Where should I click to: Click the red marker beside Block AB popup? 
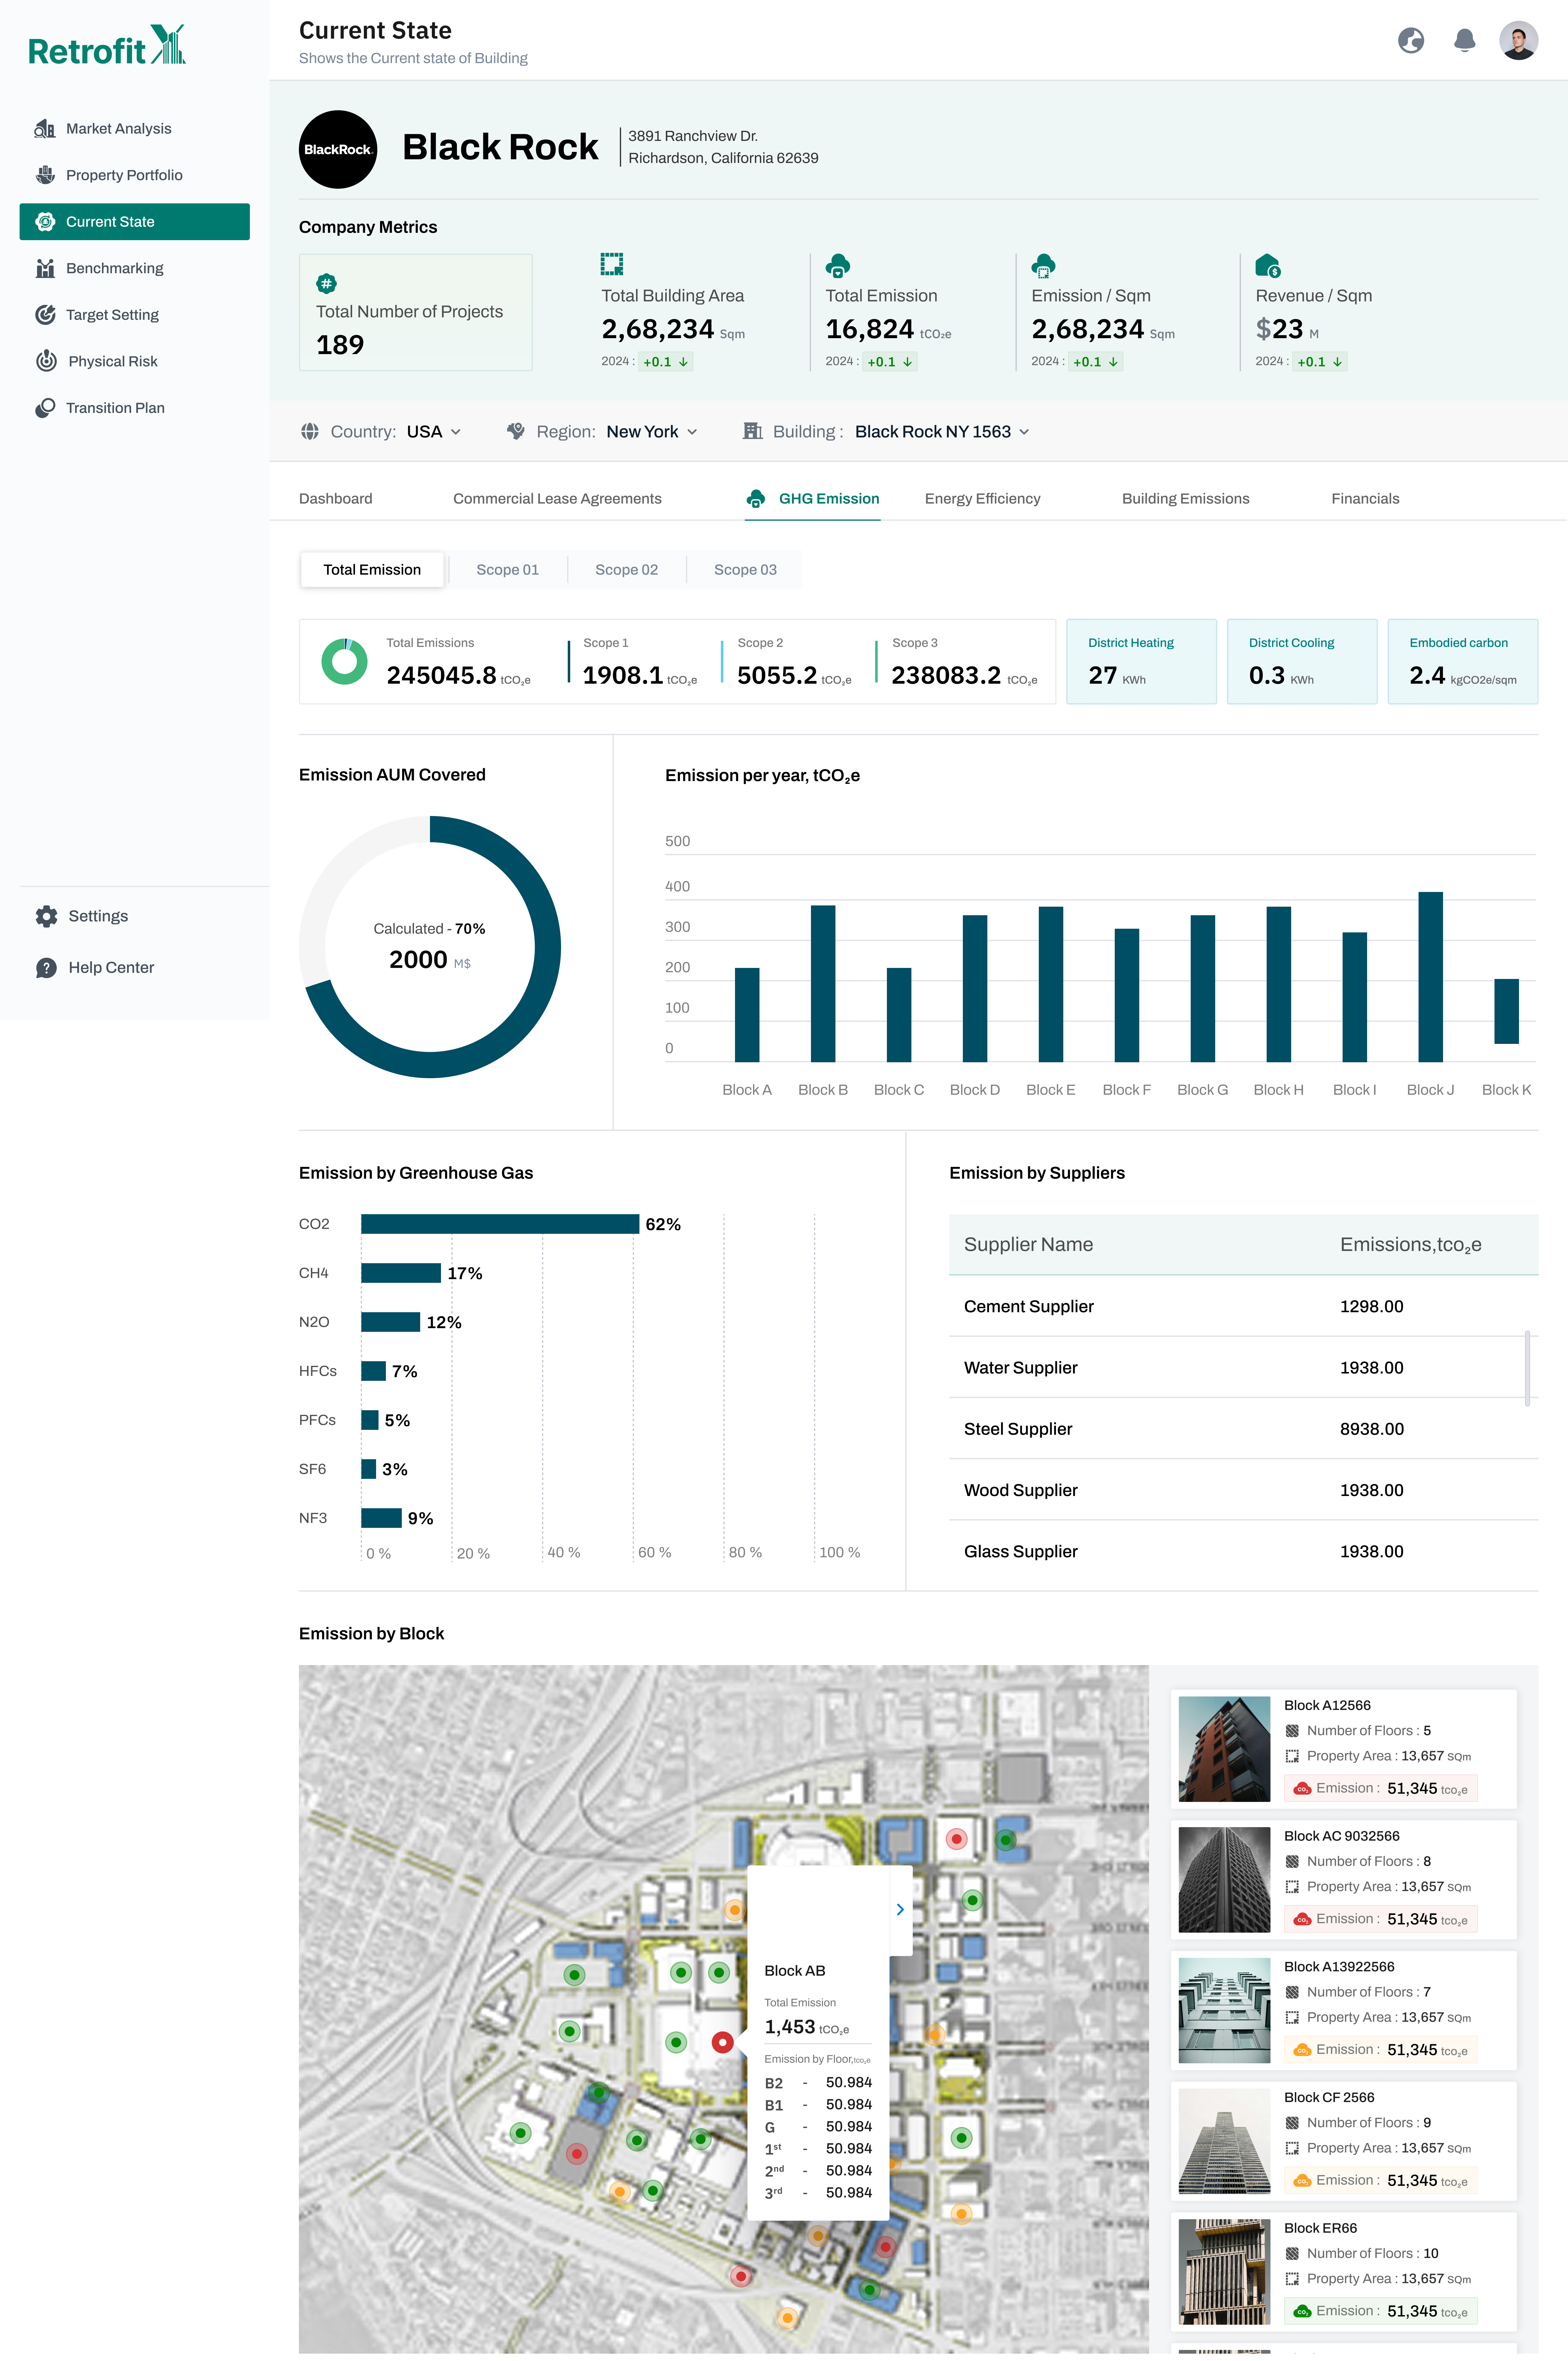pos(722,2043)
